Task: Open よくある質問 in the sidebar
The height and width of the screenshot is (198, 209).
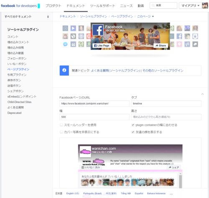Action: point(15,107)
